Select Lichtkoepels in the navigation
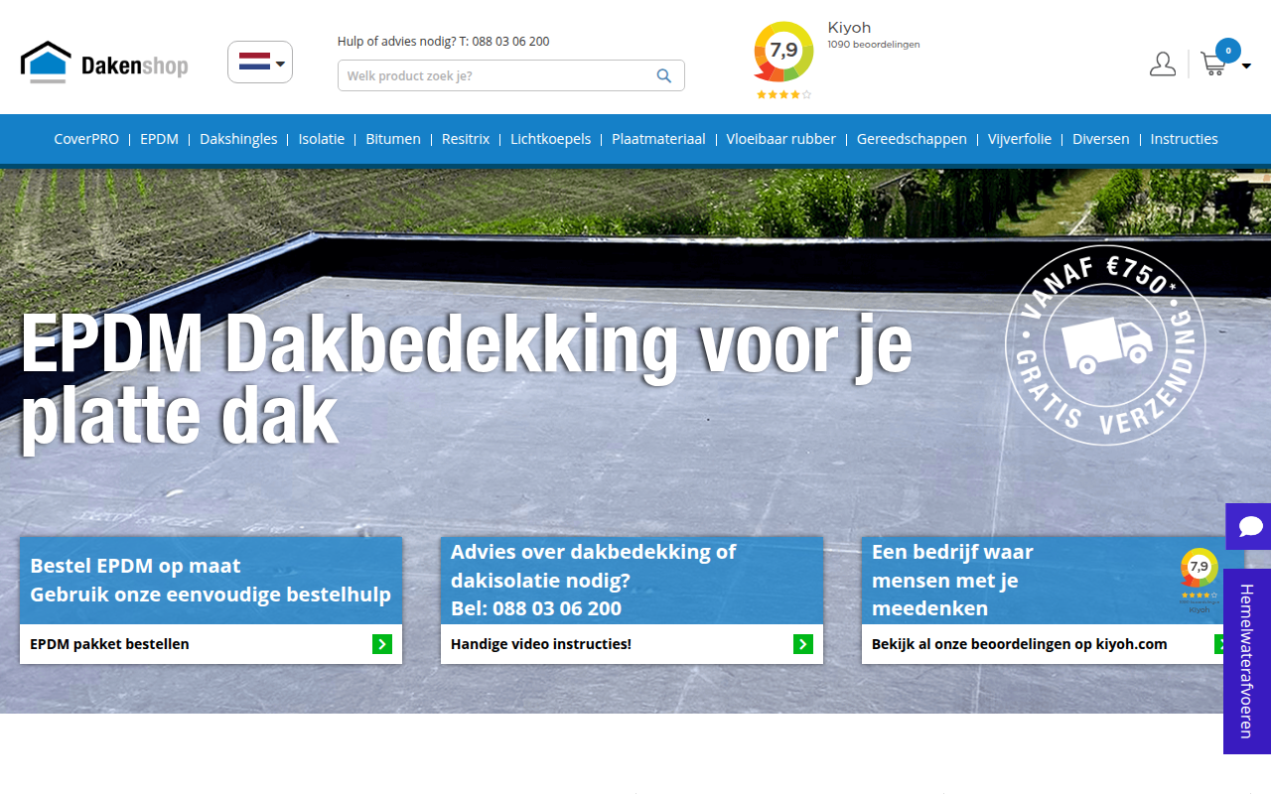The width and height of the screenshot is (1271, 794). (551, 139)
